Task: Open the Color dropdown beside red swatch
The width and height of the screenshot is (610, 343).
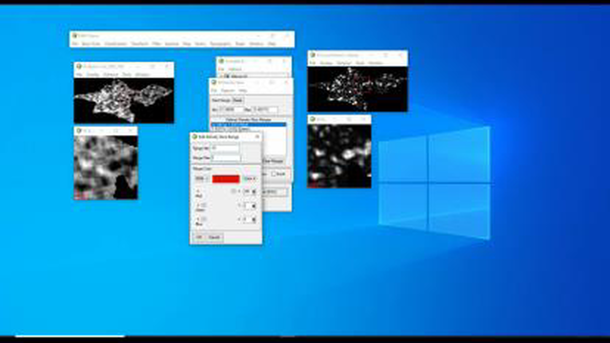Action: click(x=250, y=178)
